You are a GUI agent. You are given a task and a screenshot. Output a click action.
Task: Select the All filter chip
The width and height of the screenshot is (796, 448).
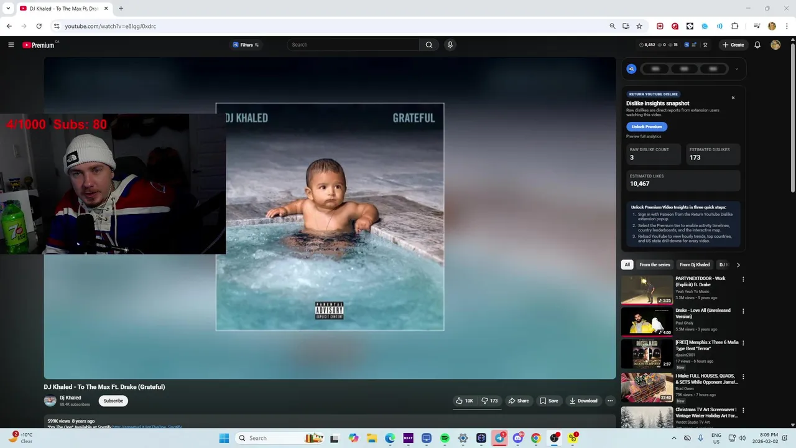[x=627, y=264]
